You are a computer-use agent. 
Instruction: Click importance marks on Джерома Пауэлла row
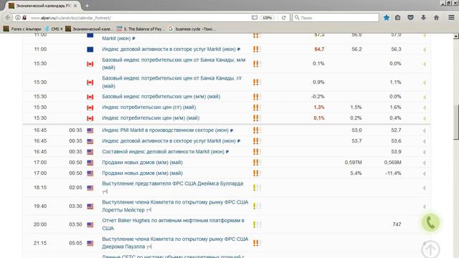(x=257, y=243)
